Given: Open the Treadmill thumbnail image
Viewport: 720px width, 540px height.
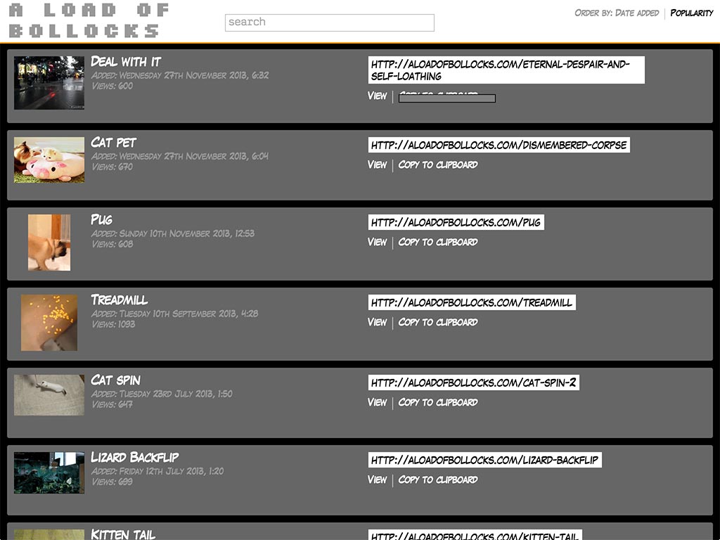Looking at the screenshot, I should tap(49, 323).
